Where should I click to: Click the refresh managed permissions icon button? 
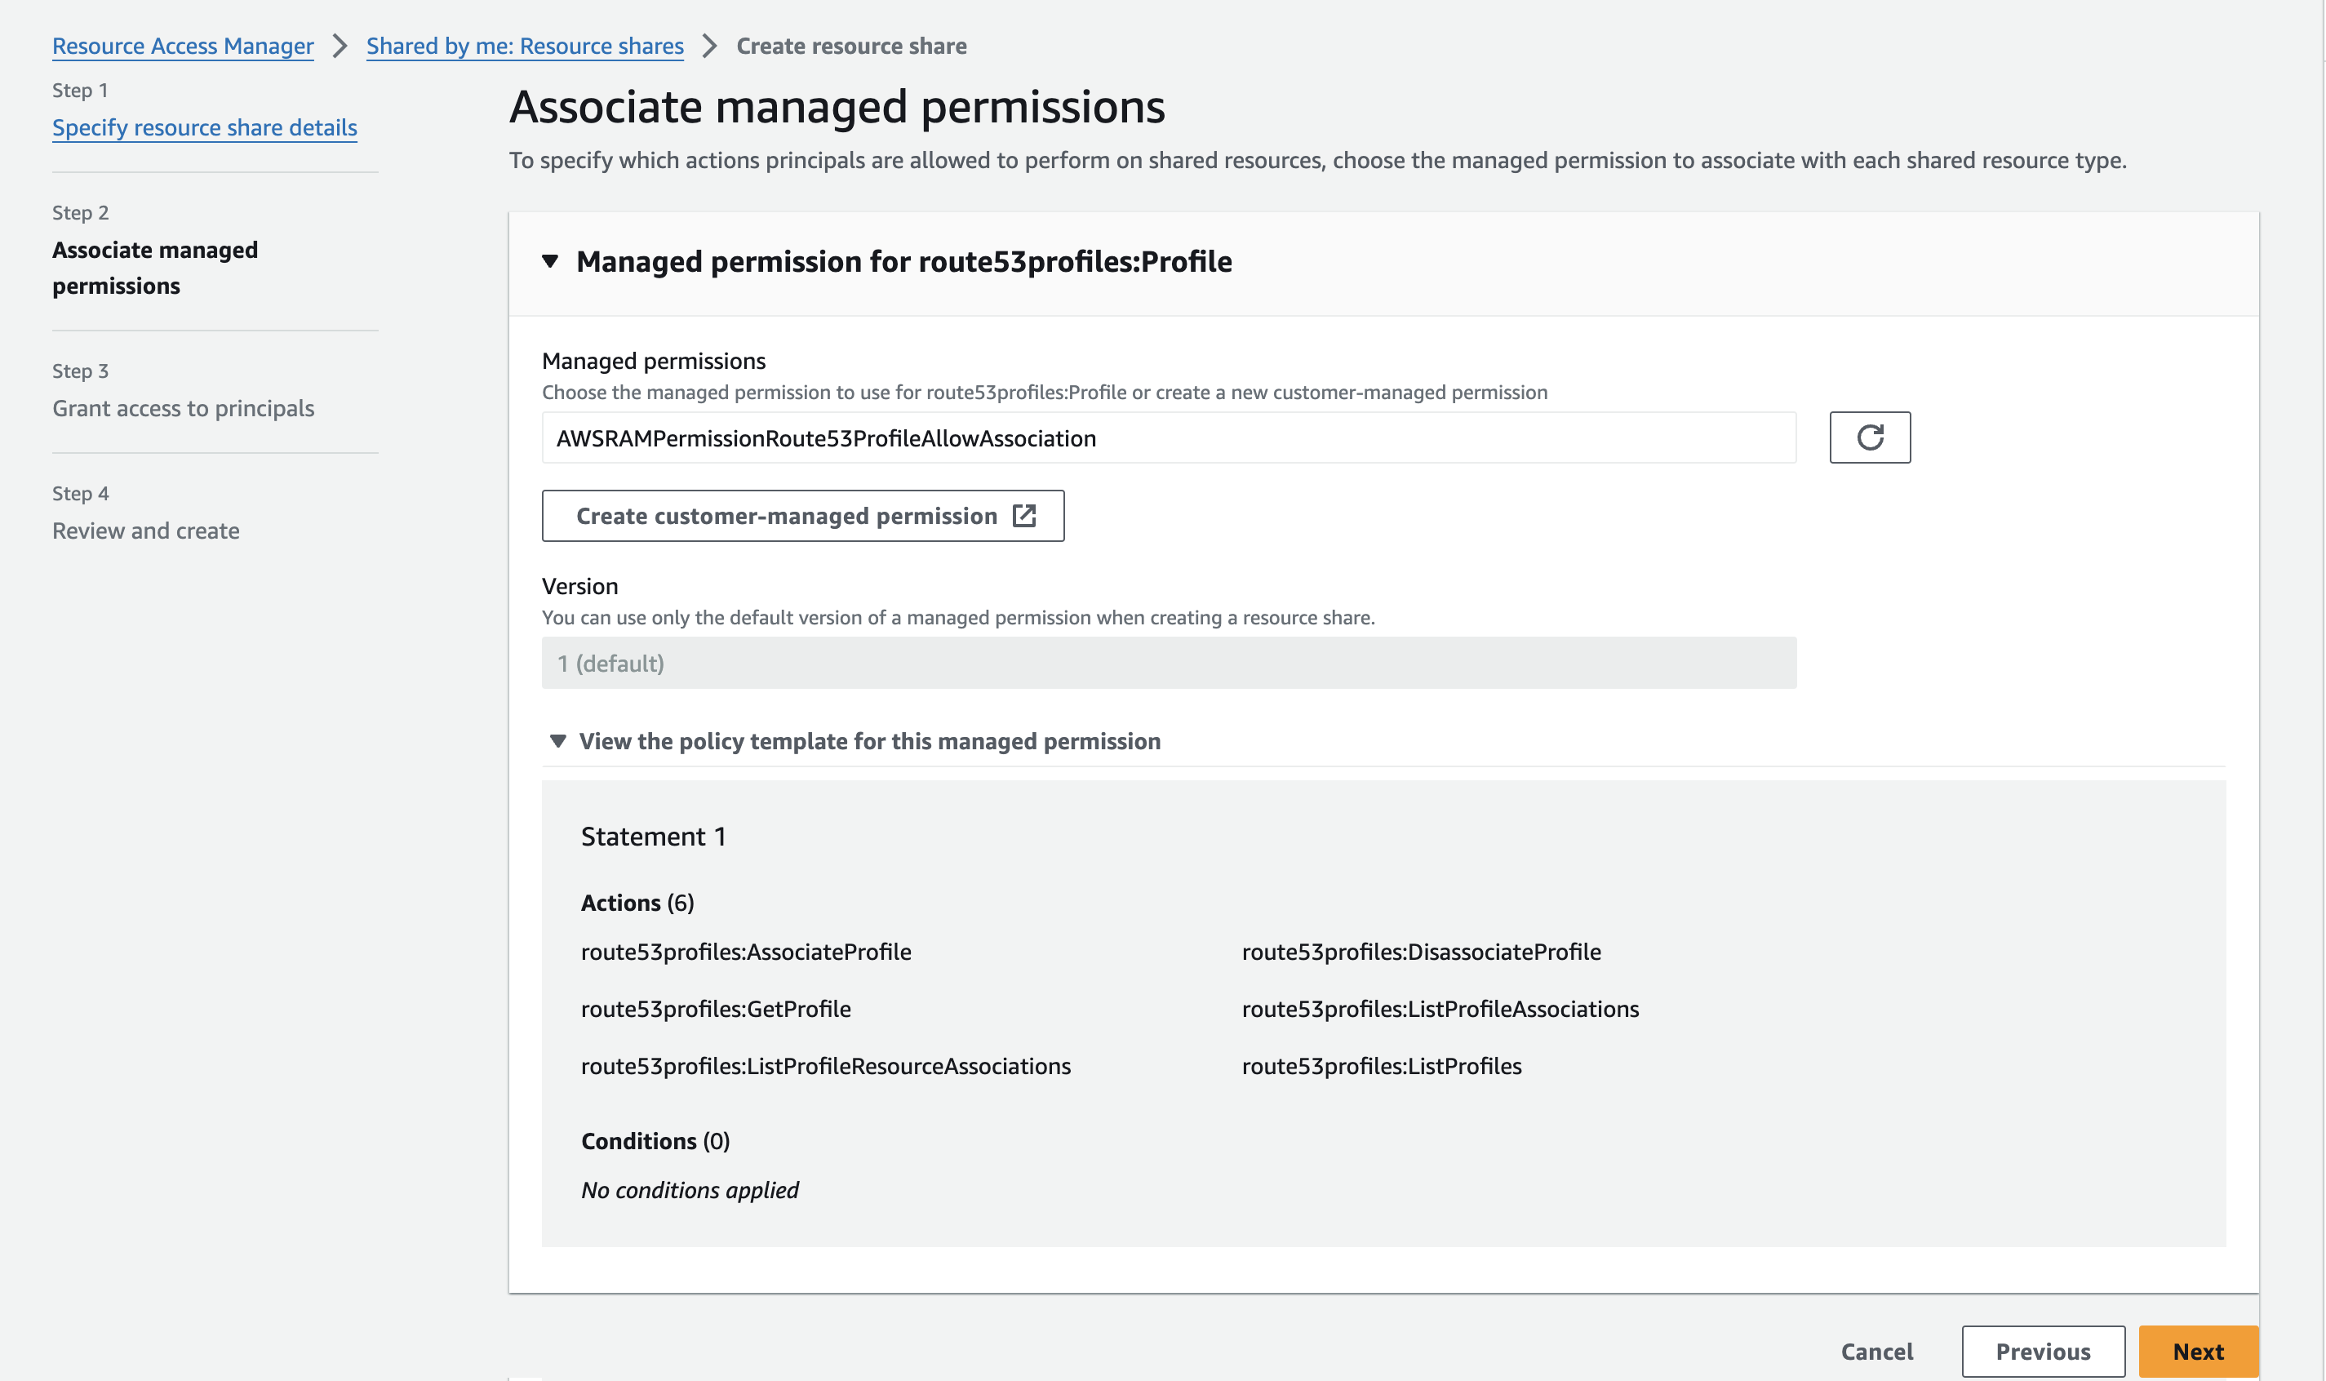1869,437
